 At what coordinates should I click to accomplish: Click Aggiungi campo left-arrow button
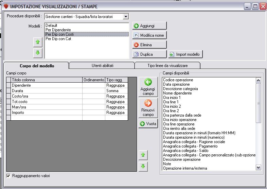tap(148, 87)
